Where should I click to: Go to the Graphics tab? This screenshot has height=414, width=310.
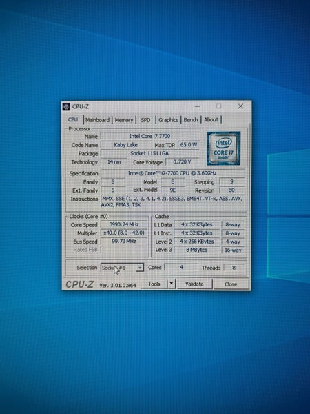coord(168,120)
